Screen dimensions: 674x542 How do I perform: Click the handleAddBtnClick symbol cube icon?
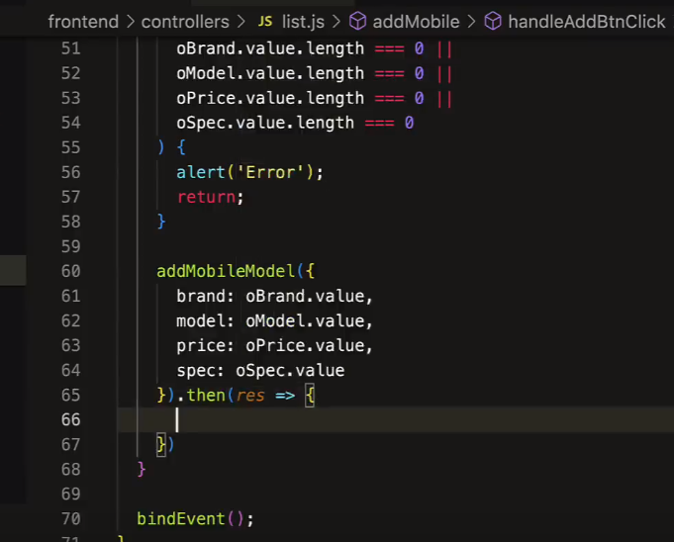493,21
